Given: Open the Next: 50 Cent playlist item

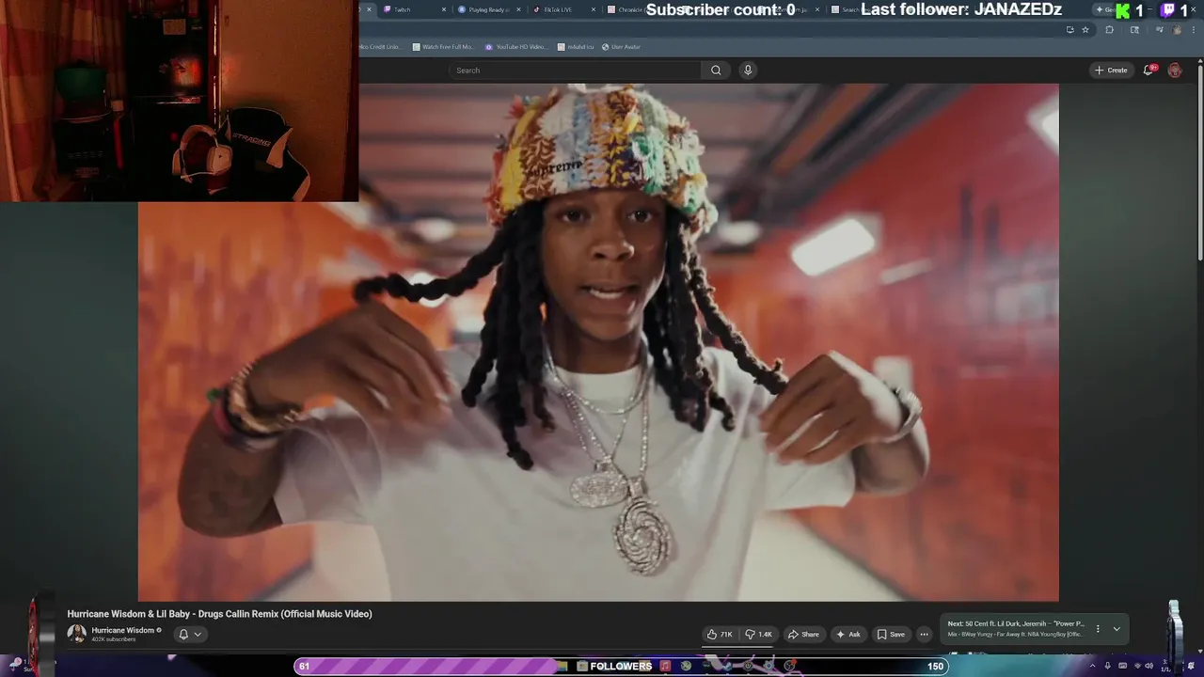Looking at the screenshot, I should [x=1016, y=623].
